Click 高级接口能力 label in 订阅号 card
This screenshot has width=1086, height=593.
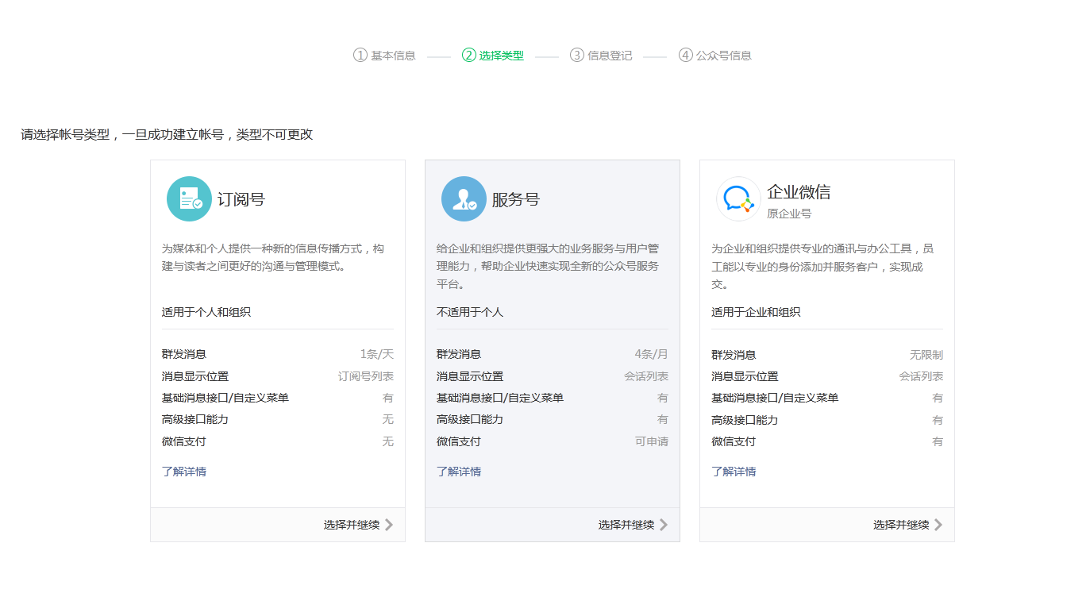click(195, 419)
